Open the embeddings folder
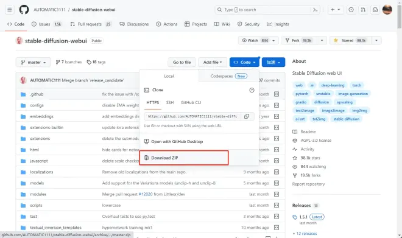Screen dimensions: 402x238 click(x=41, y=116)
